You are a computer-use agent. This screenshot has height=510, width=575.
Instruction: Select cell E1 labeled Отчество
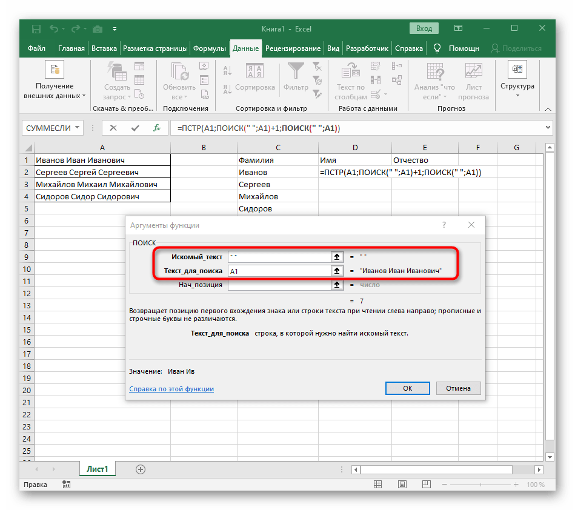[x=425, y=161]
